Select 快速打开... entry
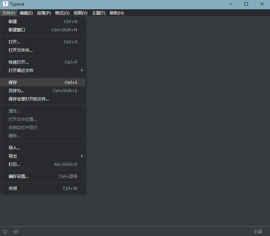 (43, 62)
